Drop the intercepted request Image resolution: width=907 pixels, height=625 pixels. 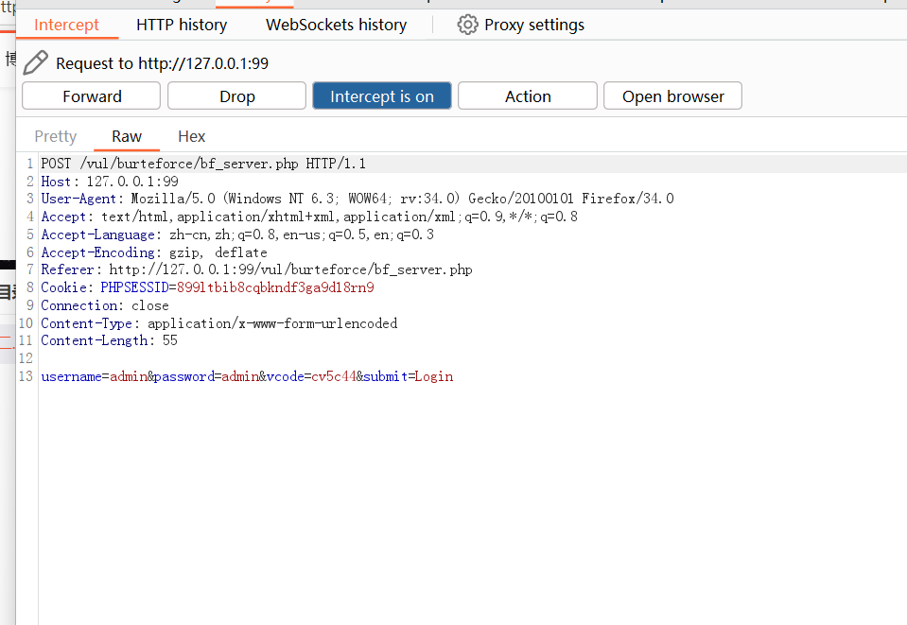click(236, 96)
